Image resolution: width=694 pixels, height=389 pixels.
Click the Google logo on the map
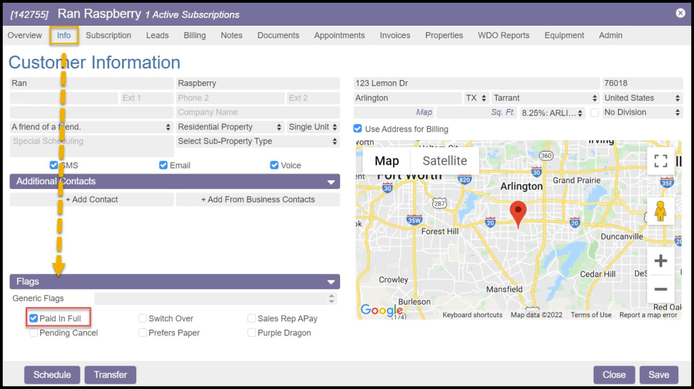coord(382,310)
